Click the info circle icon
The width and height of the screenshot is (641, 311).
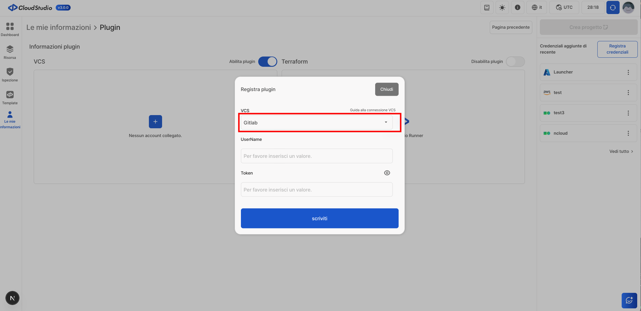518,8
